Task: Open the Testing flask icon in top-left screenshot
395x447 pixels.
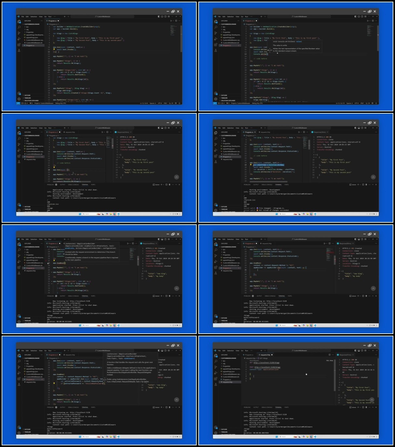Action: 19,50
